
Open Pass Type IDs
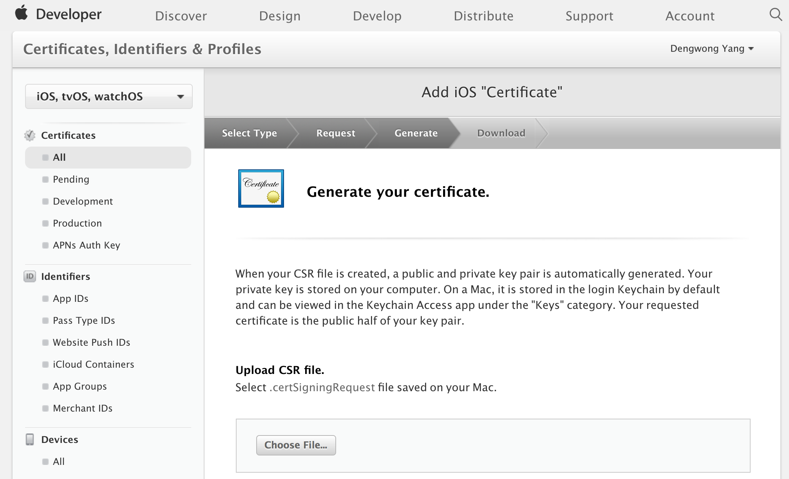(84, 321)
